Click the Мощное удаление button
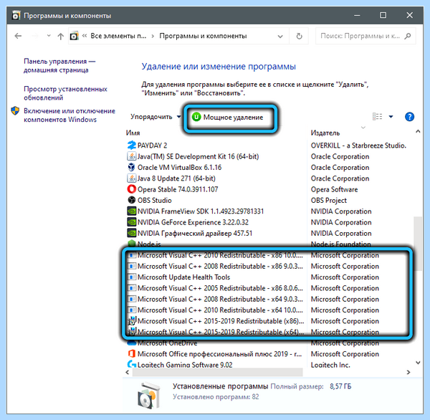The image size is (430, 420). [227, 117]
